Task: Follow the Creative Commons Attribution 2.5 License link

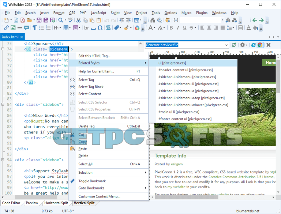Action: (x=241, y=177)
